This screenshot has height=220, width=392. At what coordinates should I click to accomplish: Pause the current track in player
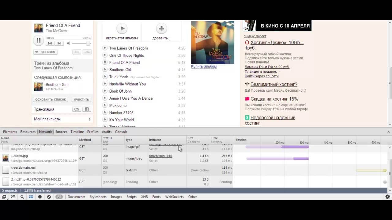point(39,40)
